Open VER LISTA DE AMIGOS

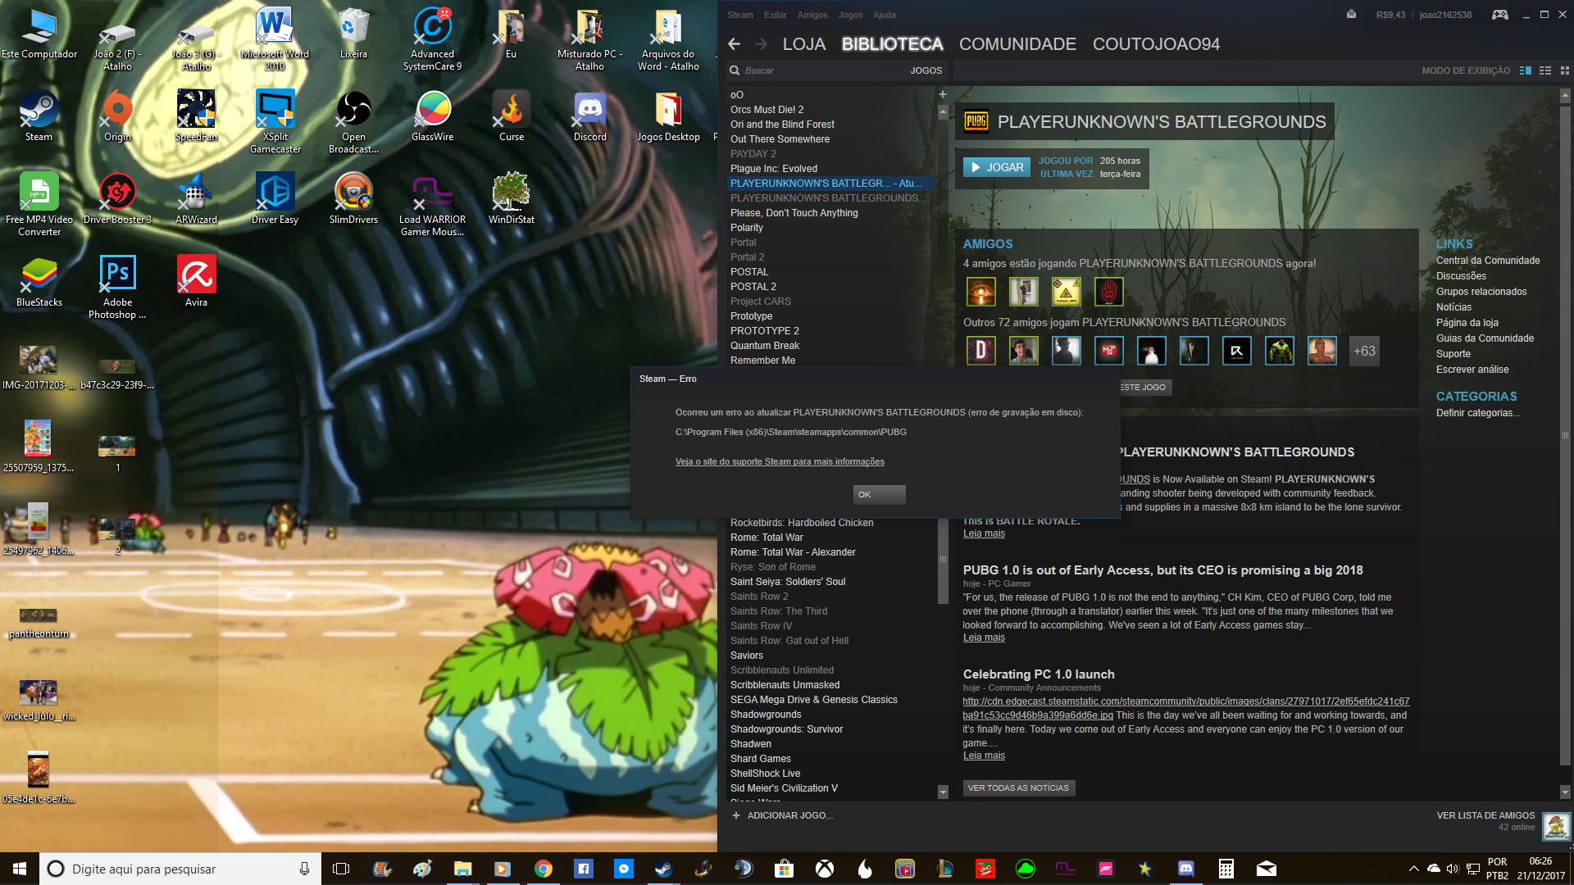[1485, 815]
